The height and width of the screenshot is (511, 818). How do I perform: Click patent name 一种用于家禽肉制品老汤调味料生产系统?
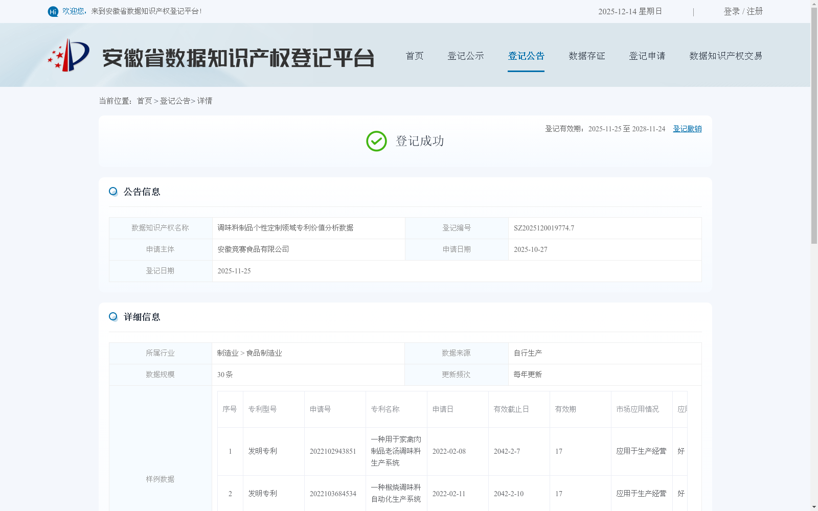(x=396, y=451)
